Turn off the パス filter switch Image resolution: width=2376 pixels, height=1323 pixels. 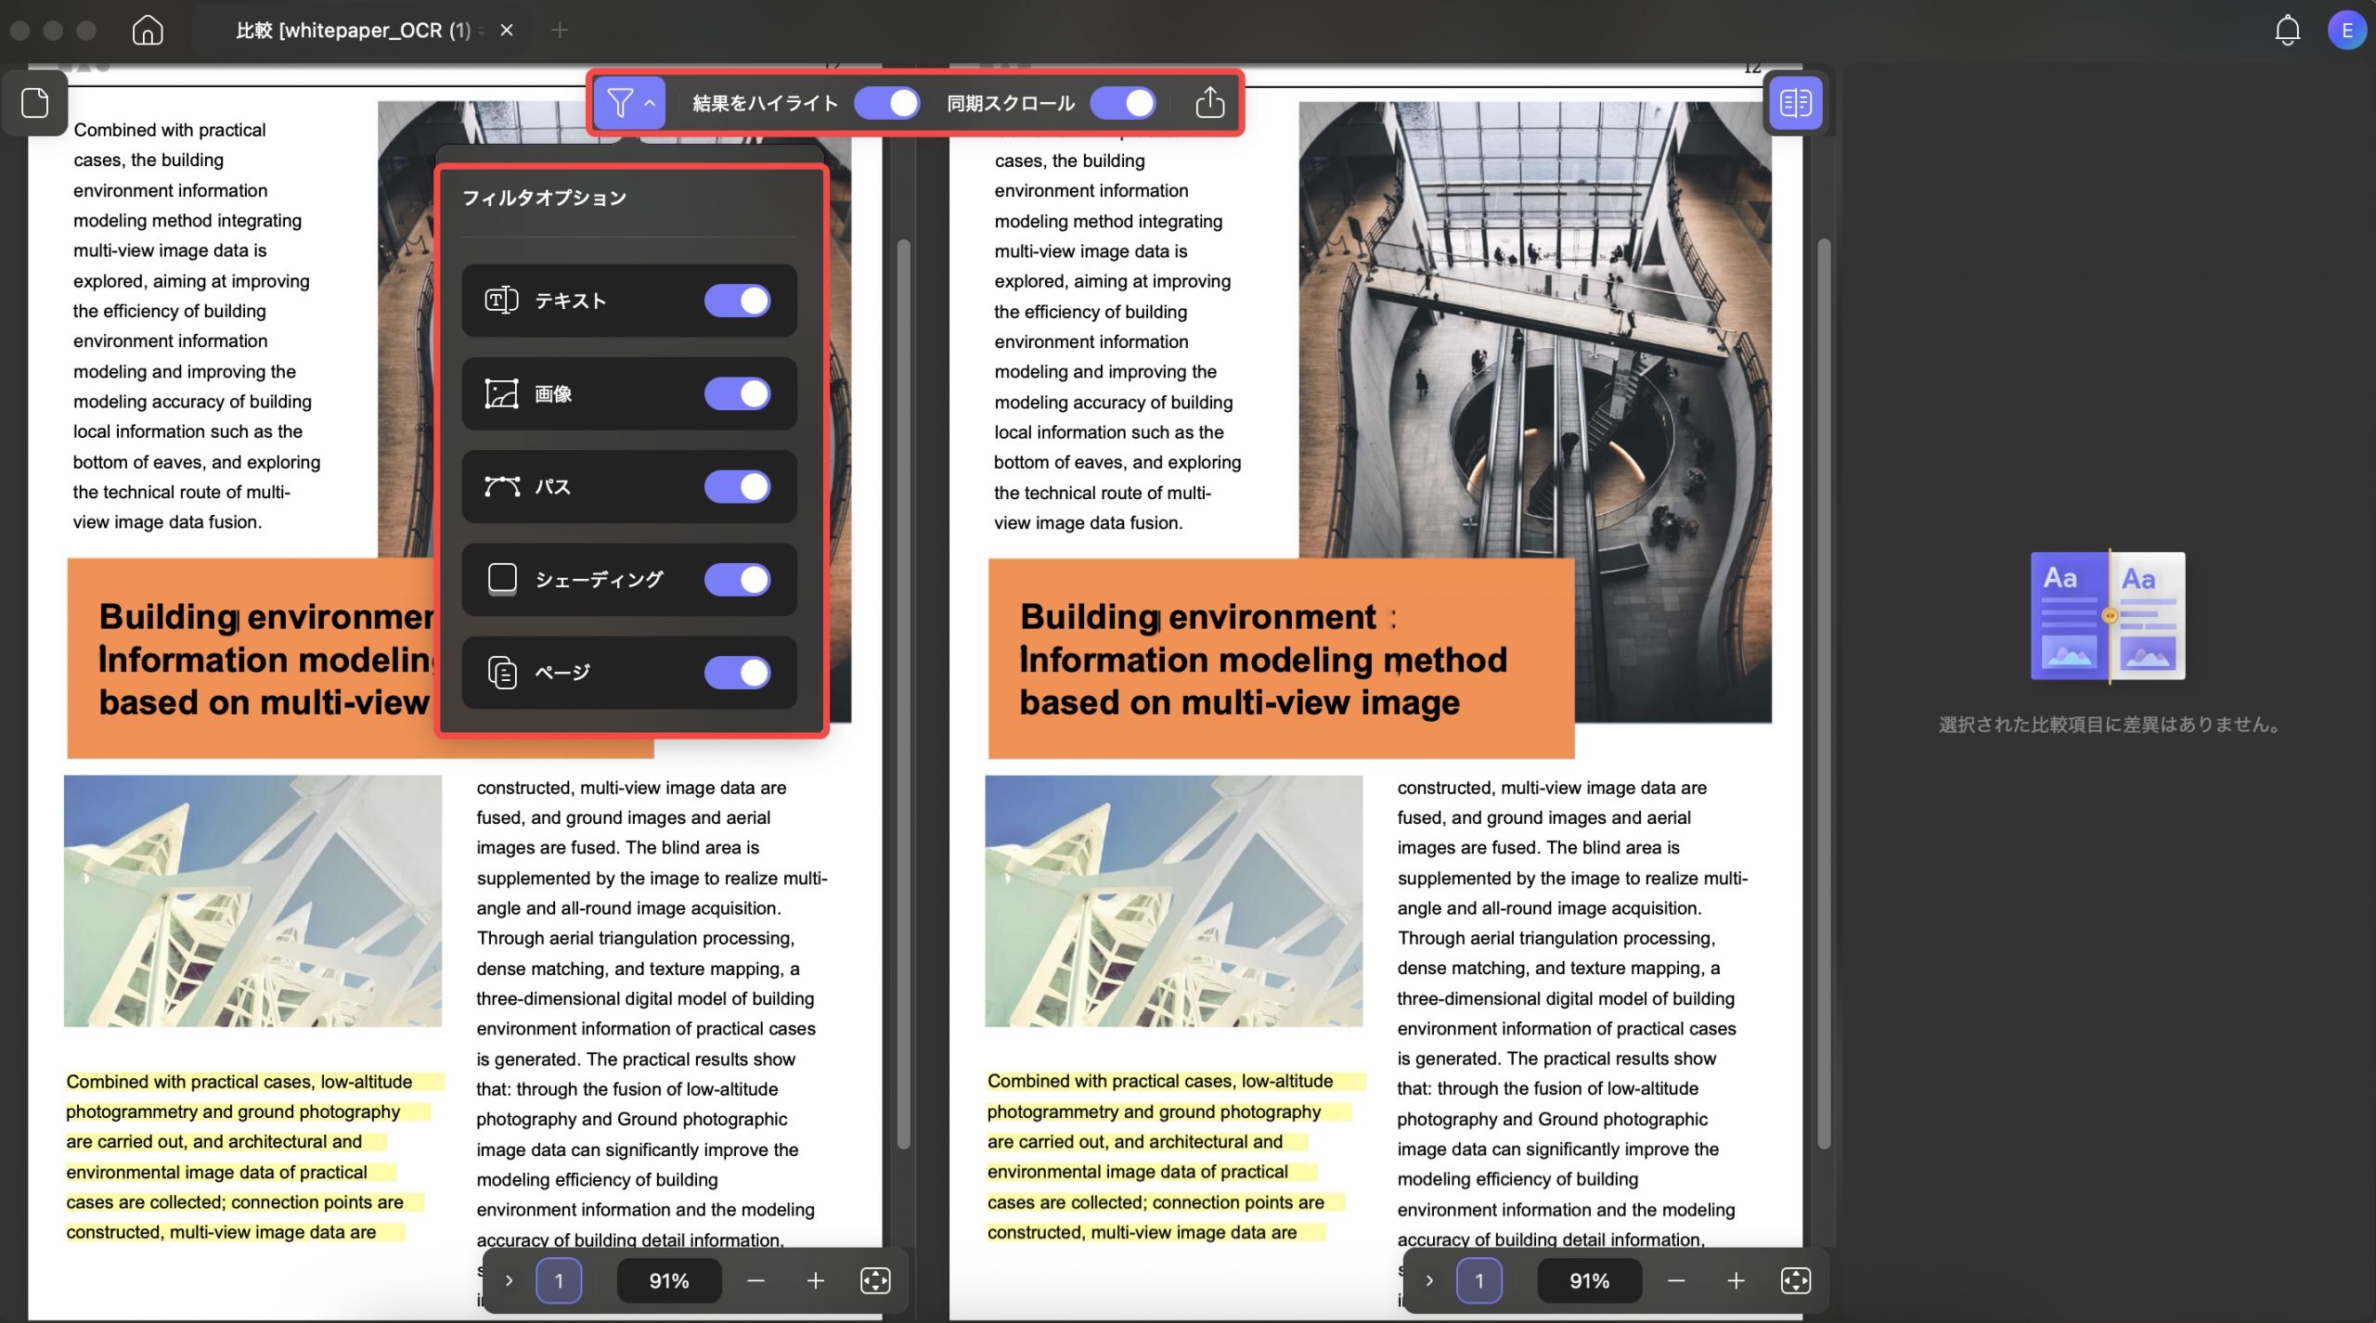(738, 486)
